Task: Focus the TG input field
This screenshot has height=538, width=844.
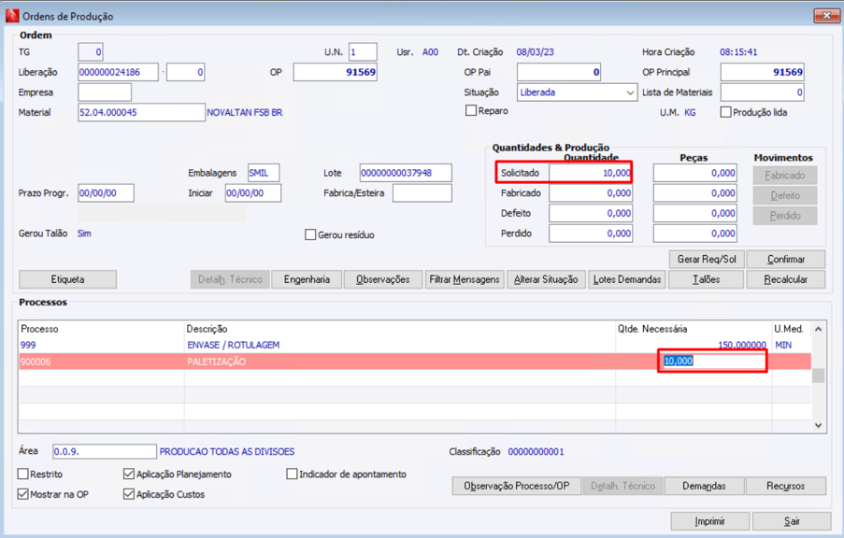Action: (x=91, y=52)
